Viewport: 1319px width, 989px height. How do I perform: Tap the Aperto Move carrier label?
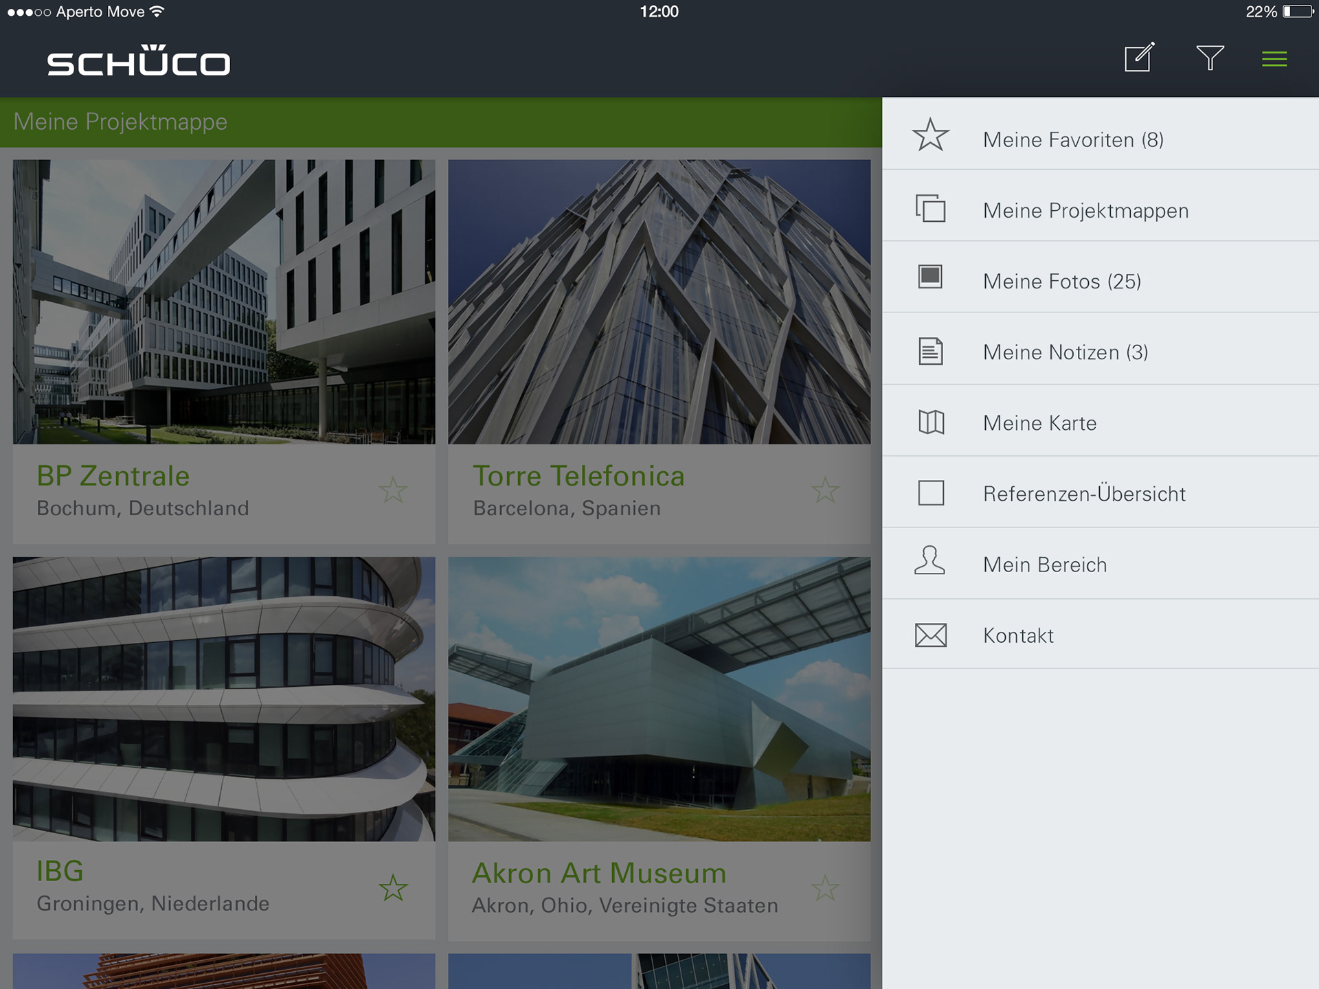pos(100,12)
